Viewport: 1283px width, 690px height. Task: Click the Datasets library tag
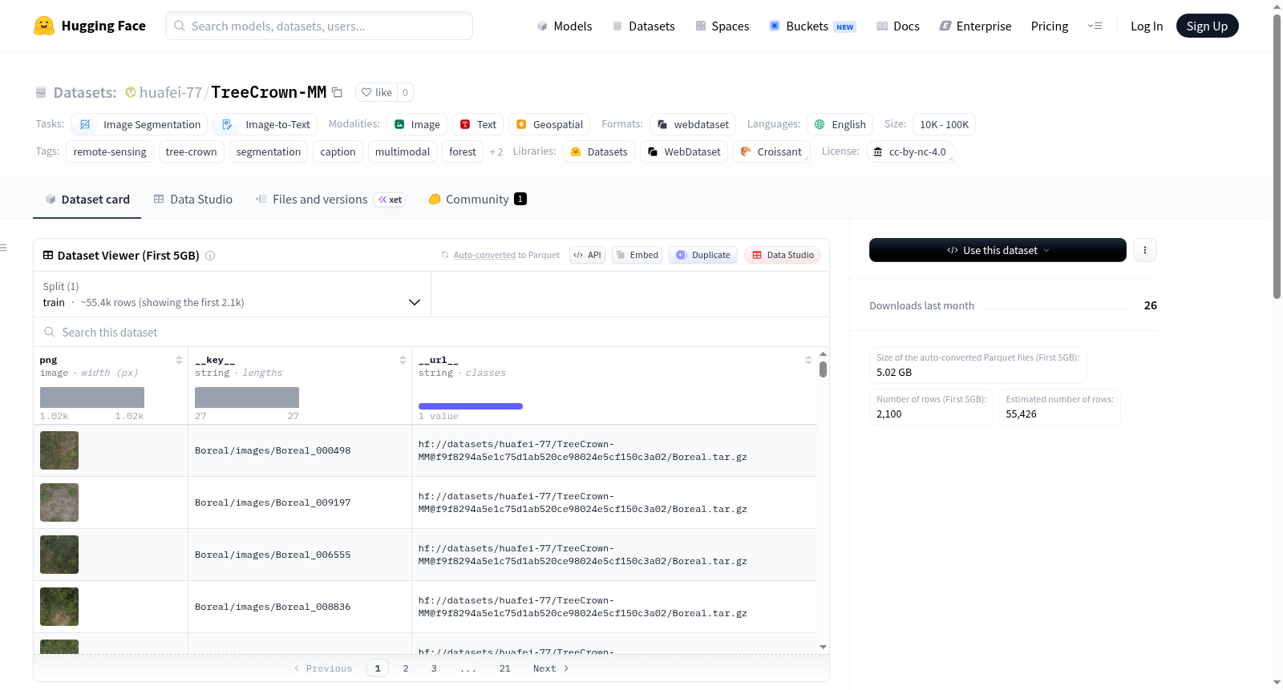click(x=599, y=151)
